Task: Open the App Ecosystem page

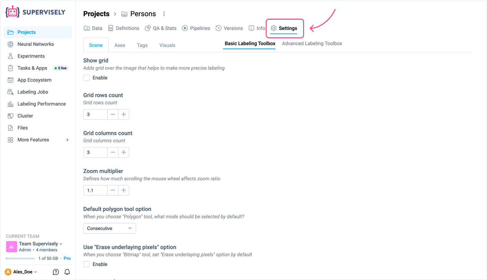Action: pyautogui.click(x=33, y=80)
